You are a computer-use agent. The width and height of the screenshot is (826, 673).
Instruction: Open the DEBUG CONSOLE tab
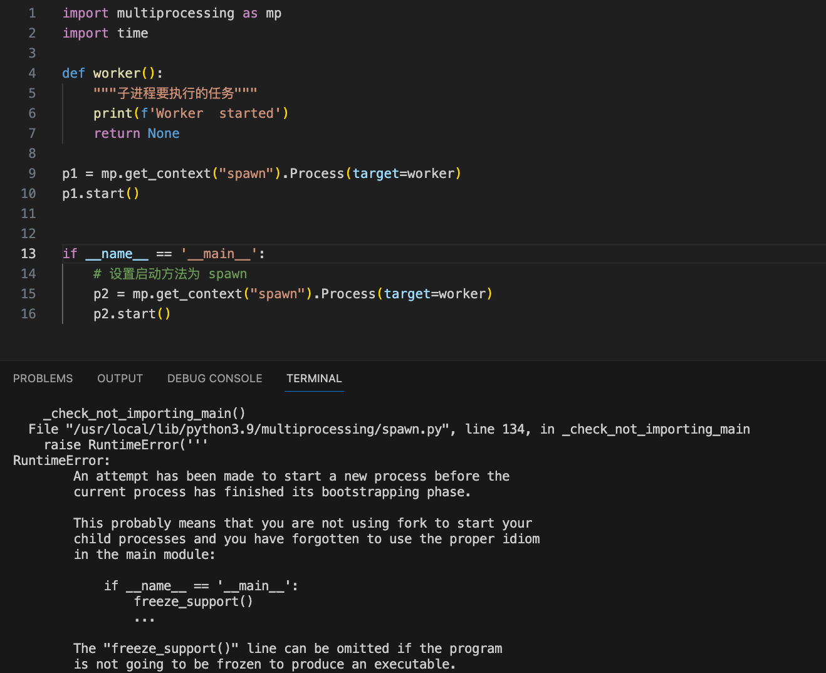(x=214, y=378)
